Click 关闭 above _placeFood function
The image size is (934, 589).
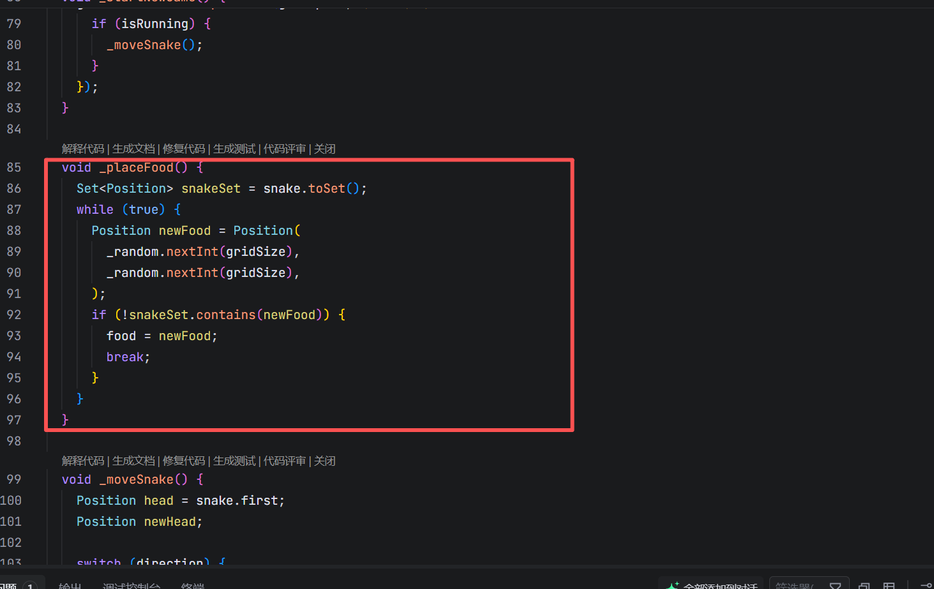click(x=325, y=149)
